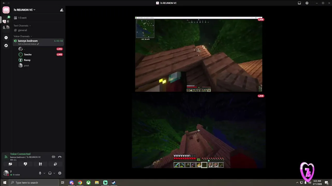This screenshot has height=186, width=332.
Task: Open File Explorer on taskbar
Action: pos(97,183)
